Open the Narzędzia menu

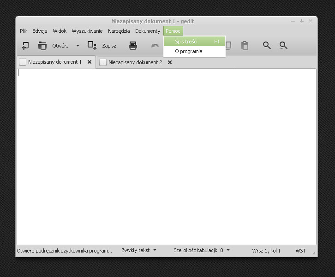click(119, 31)
